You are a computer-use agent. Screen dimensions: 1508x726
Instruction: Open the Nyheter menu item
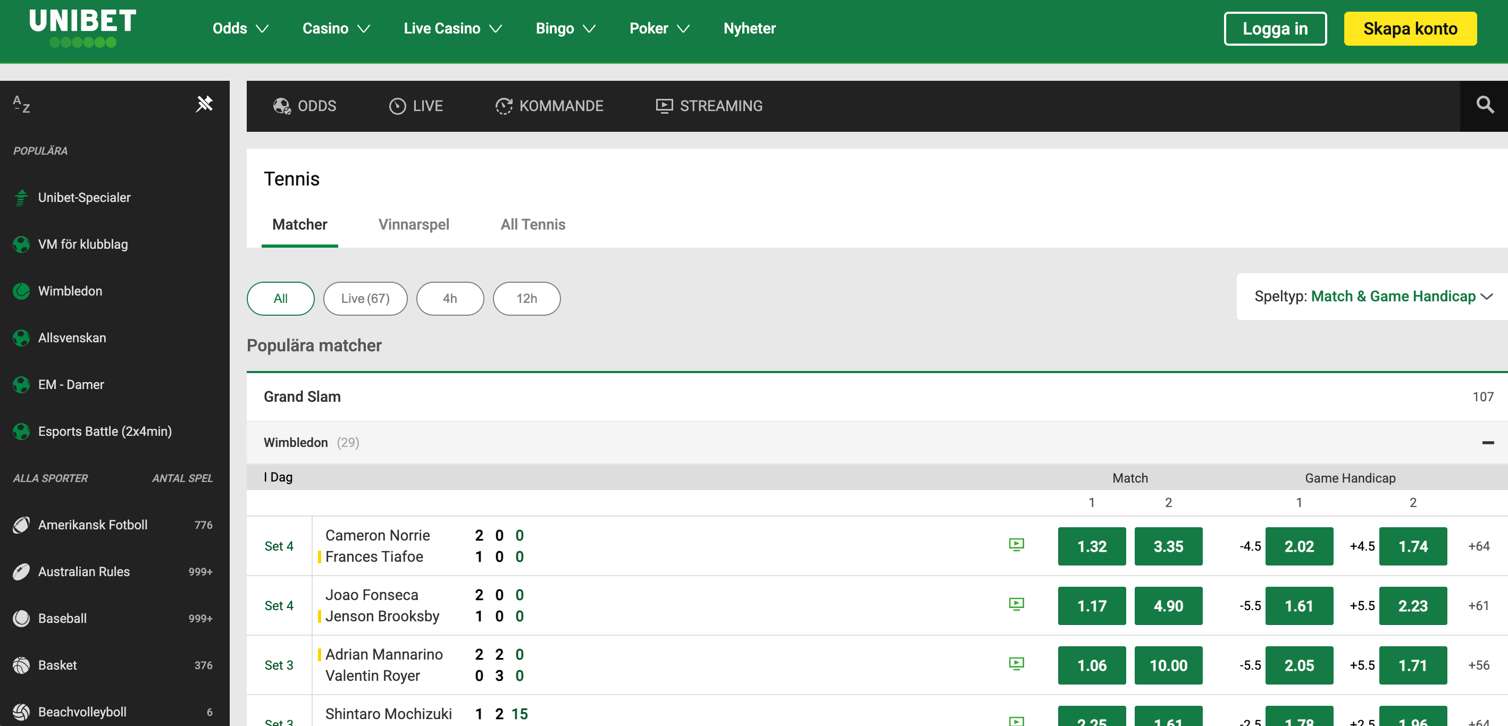pos(749,28)
